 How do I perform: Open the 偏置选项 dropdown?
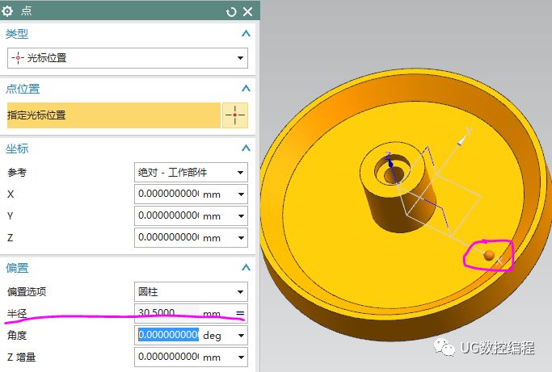[x=191, y=291]
